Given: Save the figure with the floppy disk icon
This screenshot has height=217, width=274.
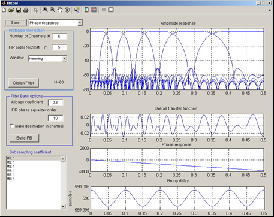Looking at the screenshot, I should [19, 10].
